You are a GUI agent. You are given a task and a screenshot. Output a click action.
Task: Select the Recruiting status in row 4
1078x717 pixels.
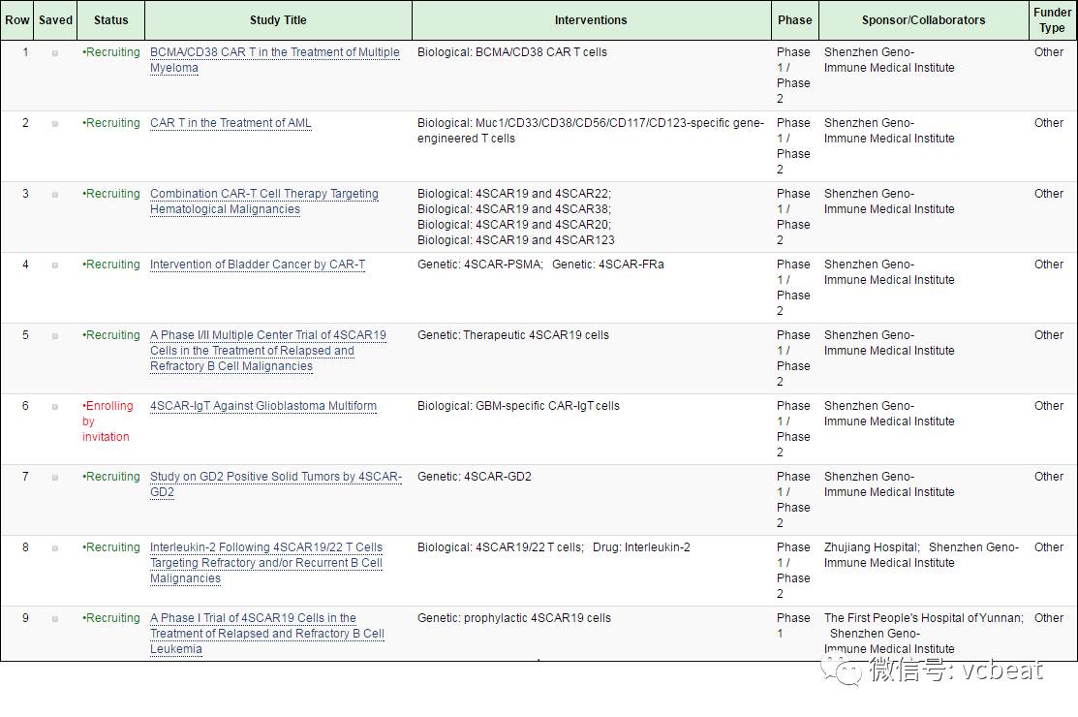pyautogui.click(x=111, y=265)
